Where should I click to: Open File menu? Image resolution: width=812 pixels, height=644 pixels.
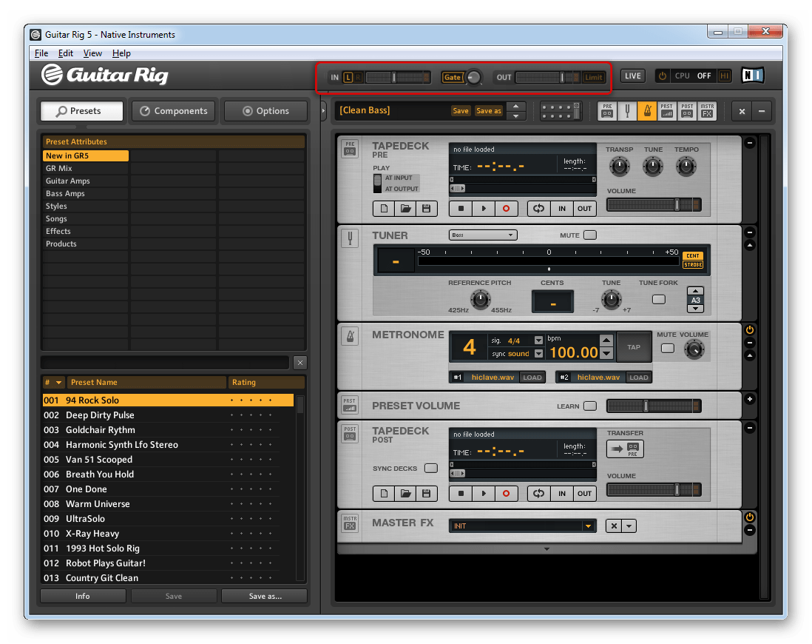[x=41, y=53]
